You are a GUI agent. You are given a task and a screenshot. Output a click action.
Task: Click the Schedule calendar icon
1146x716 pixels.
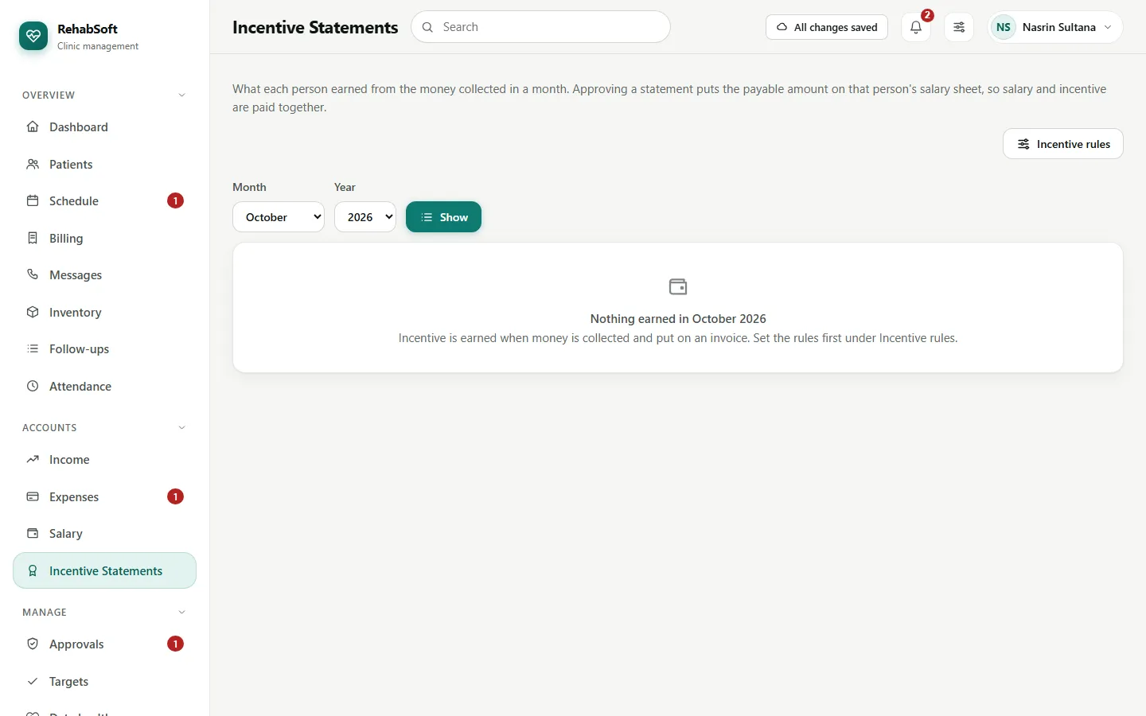pos(33,200)
